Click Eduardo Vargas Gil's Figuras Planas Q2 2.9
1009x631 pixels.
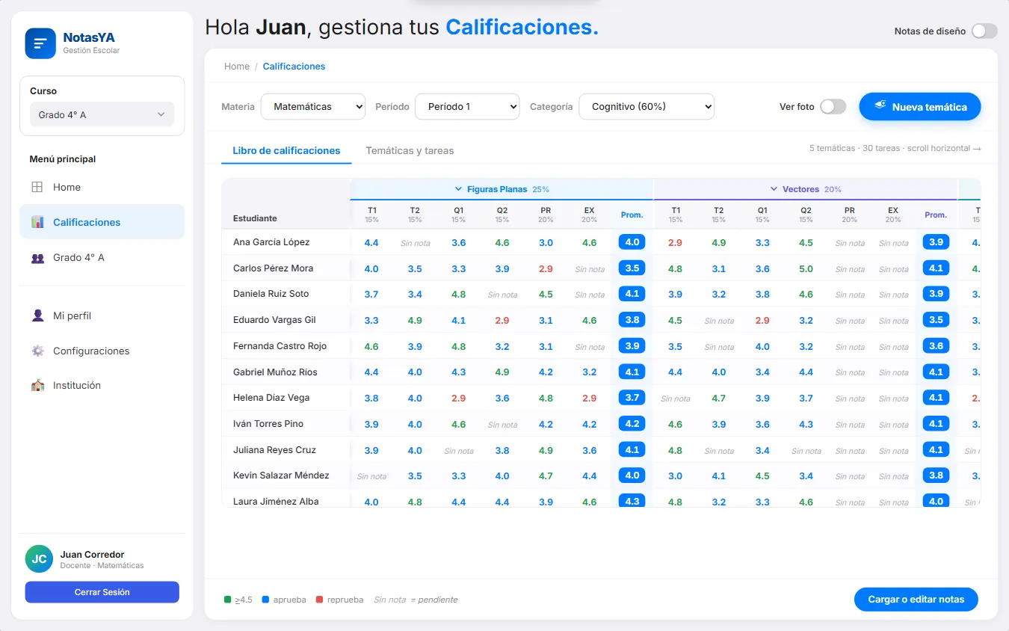(x=502, y=320)
